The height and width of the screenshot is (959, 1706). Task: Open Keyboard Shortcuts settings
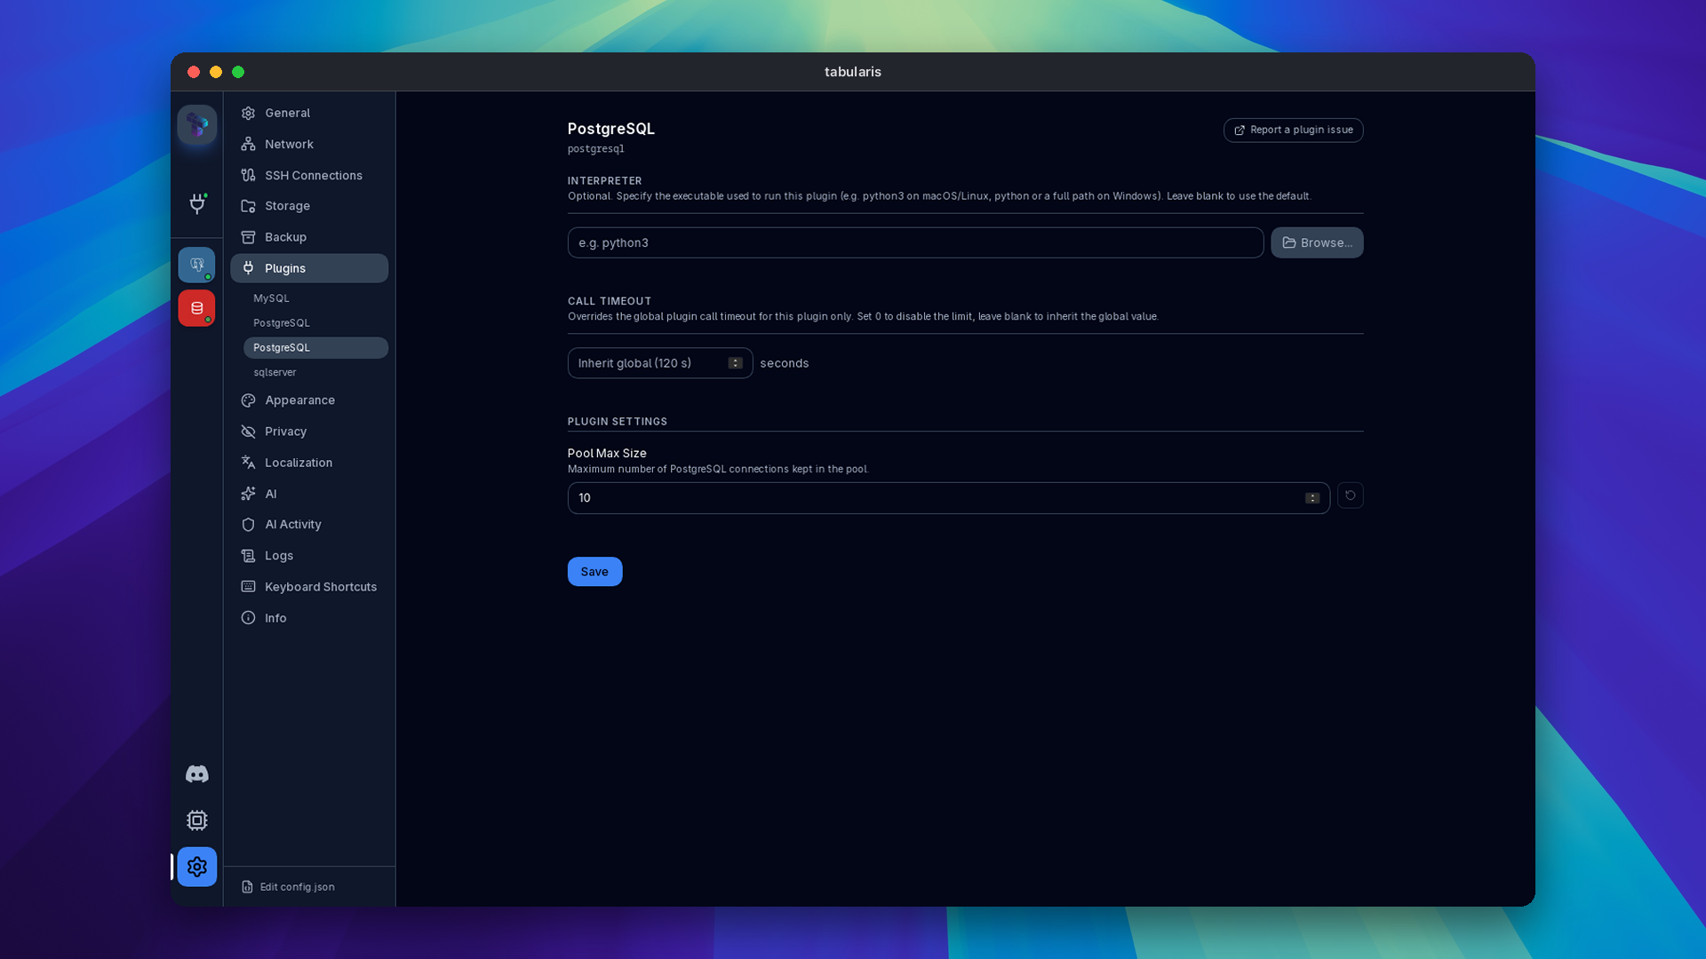tap(309, 587)
